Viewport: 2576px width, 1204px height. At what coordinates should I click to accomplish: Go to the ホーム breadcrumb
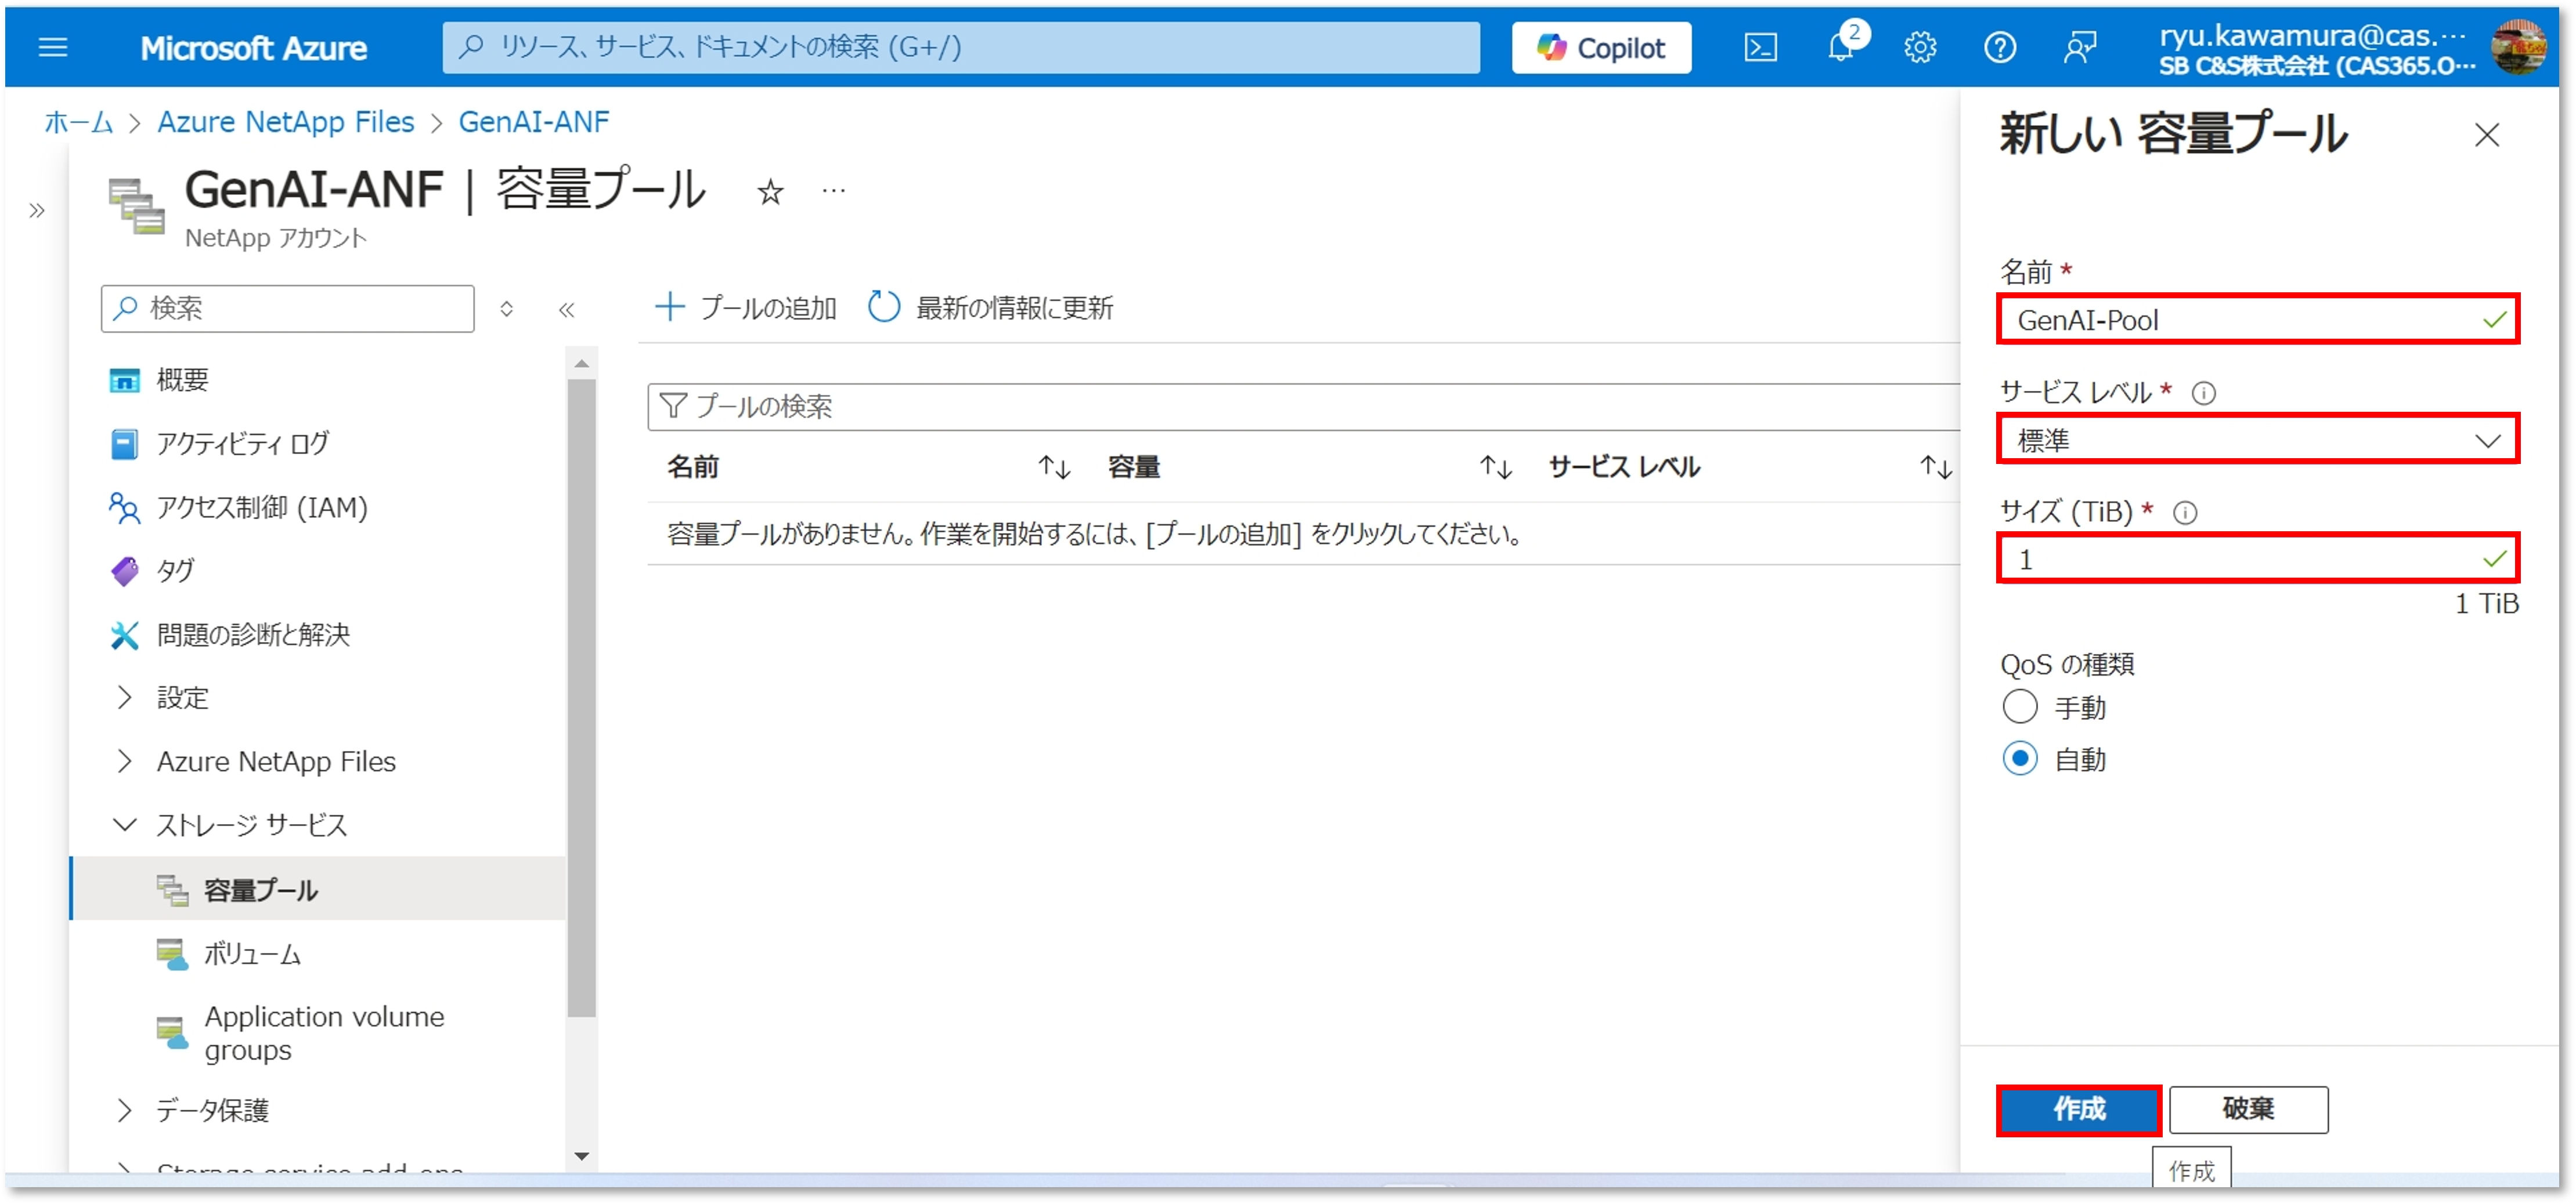pos(79,122)
